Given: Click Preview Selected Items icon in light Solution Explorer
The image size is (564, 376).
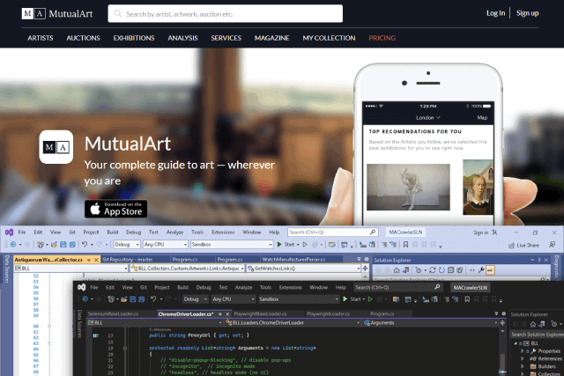Looking at the screenshot, I should (490, 270).
